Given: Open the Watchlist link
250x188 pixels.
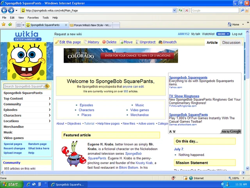Looking at the screenshot, I should click(x=208, y=34).
